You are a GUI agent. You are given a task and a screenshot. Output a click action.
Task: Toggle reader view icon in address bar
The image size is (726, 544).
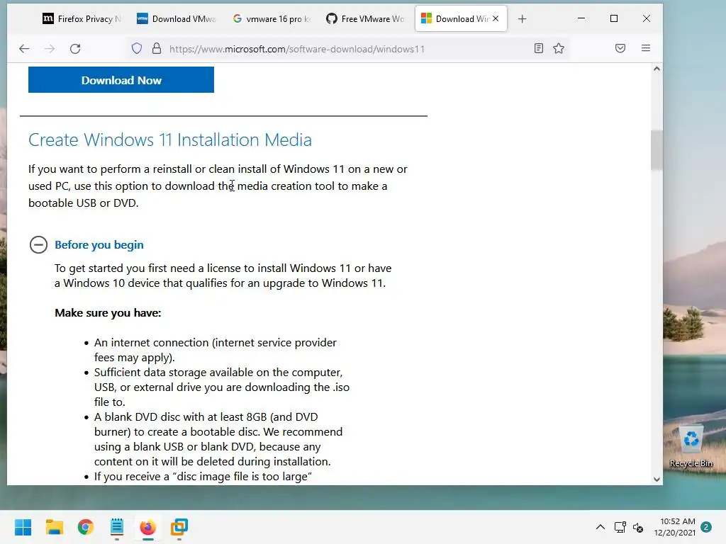pyautogui.click(x=539, y=48)
